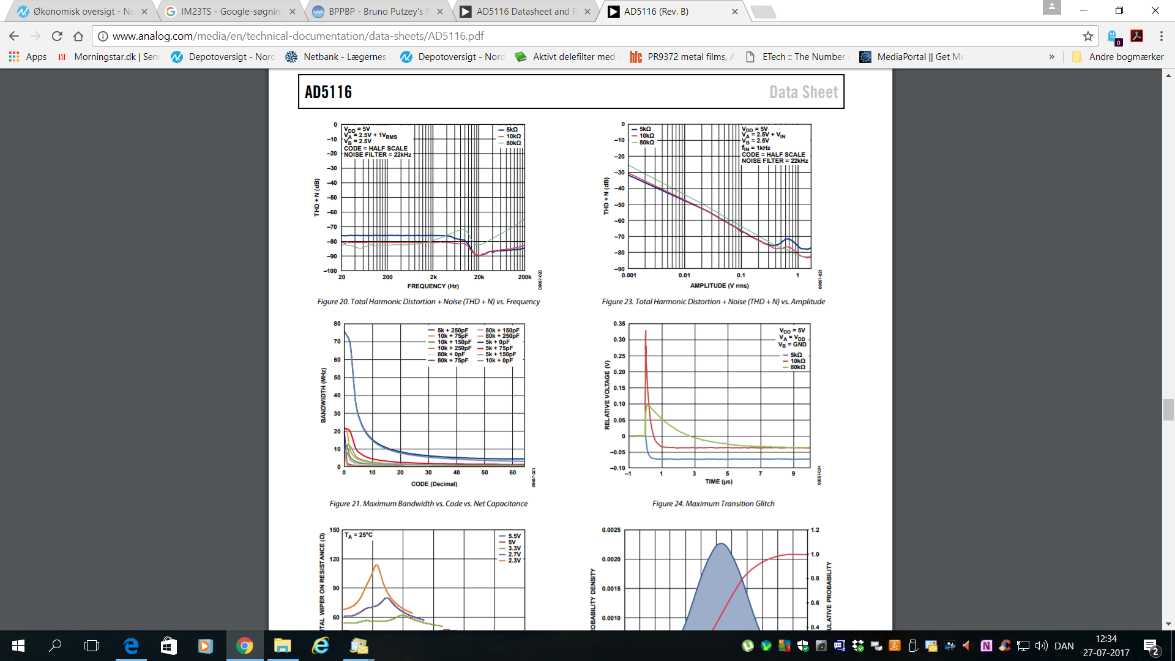
Task: Open Netbank - Lægernes bookmark
Action: (x=337, y=57)
